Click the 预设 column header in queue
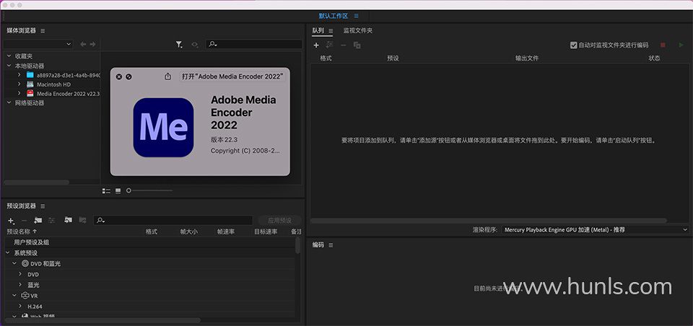This screenshot has height=326, width=693. [x=393, y=58]
